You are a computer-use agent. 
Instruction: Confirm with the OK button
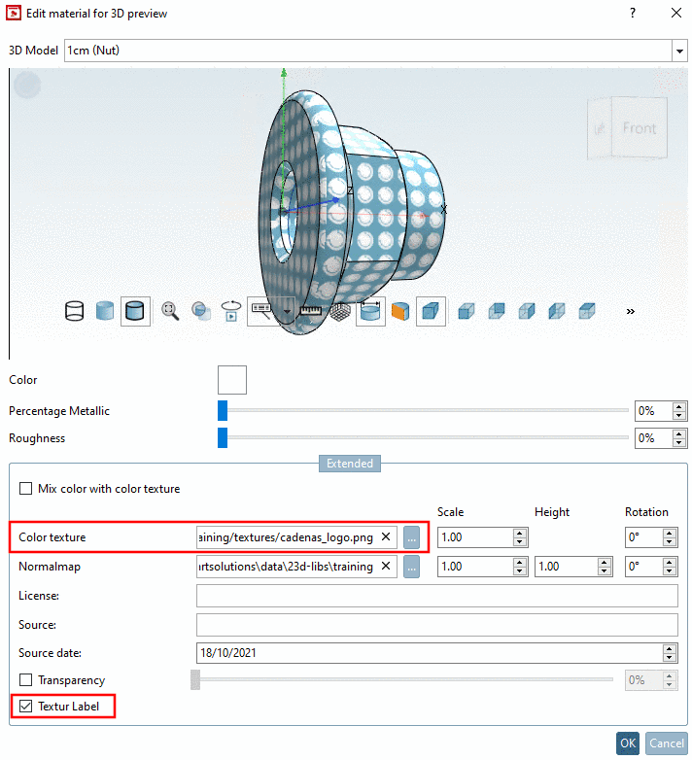(628, 743)
